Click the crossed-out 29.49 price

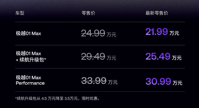(x=93, y=56)
